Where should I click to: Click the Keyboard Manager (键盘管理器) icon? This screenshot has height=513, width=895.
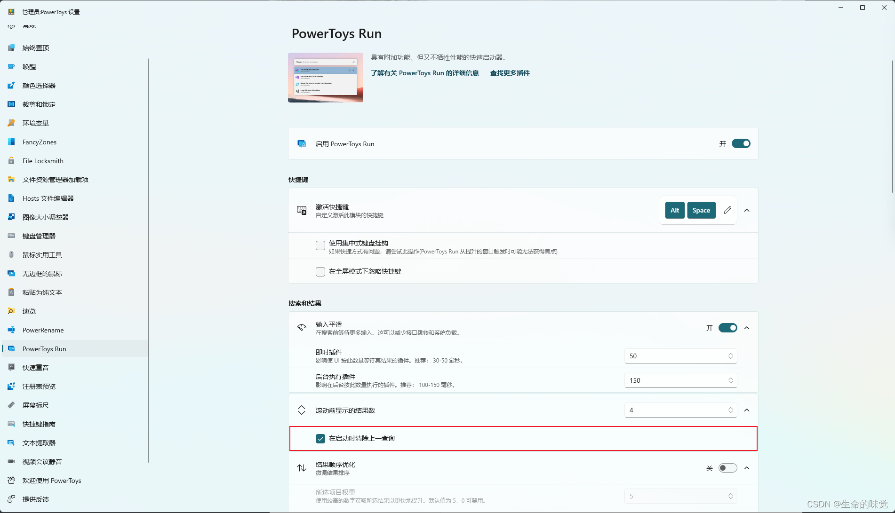[x=11, y=236]
